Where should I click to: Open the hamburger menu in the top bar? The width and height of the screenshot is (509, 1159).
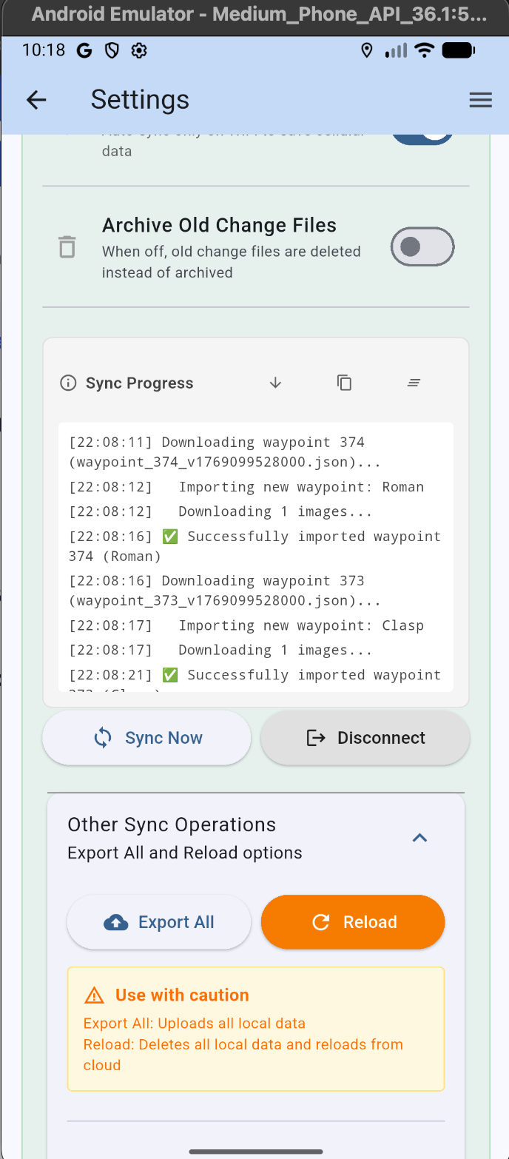480,100
